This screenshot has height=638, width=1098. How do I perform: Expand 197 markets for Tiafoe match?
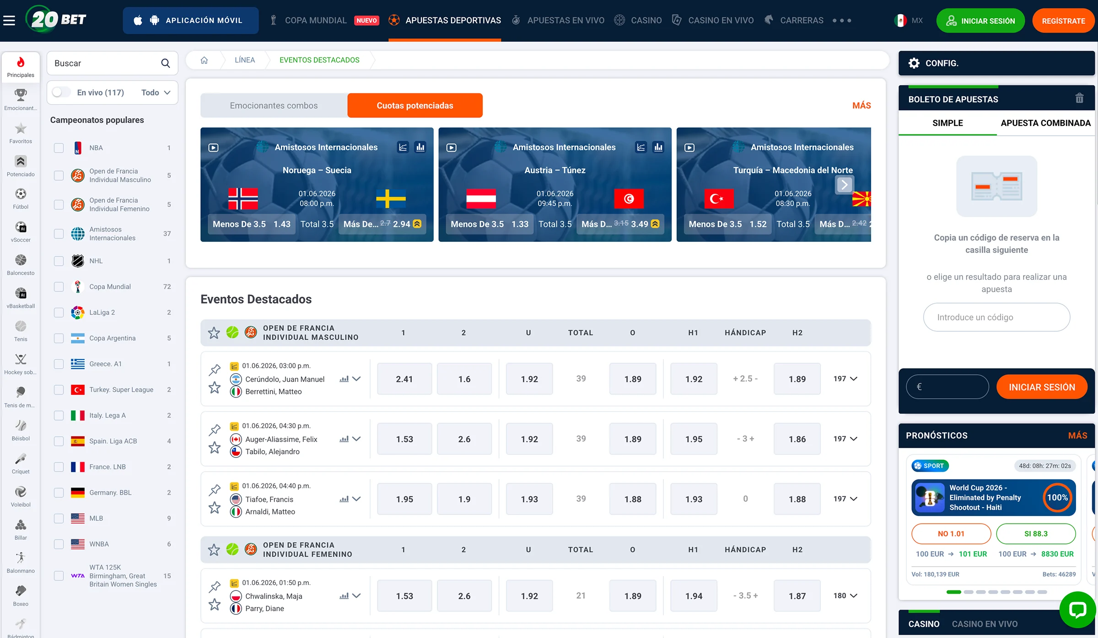(x=845, y=499)
